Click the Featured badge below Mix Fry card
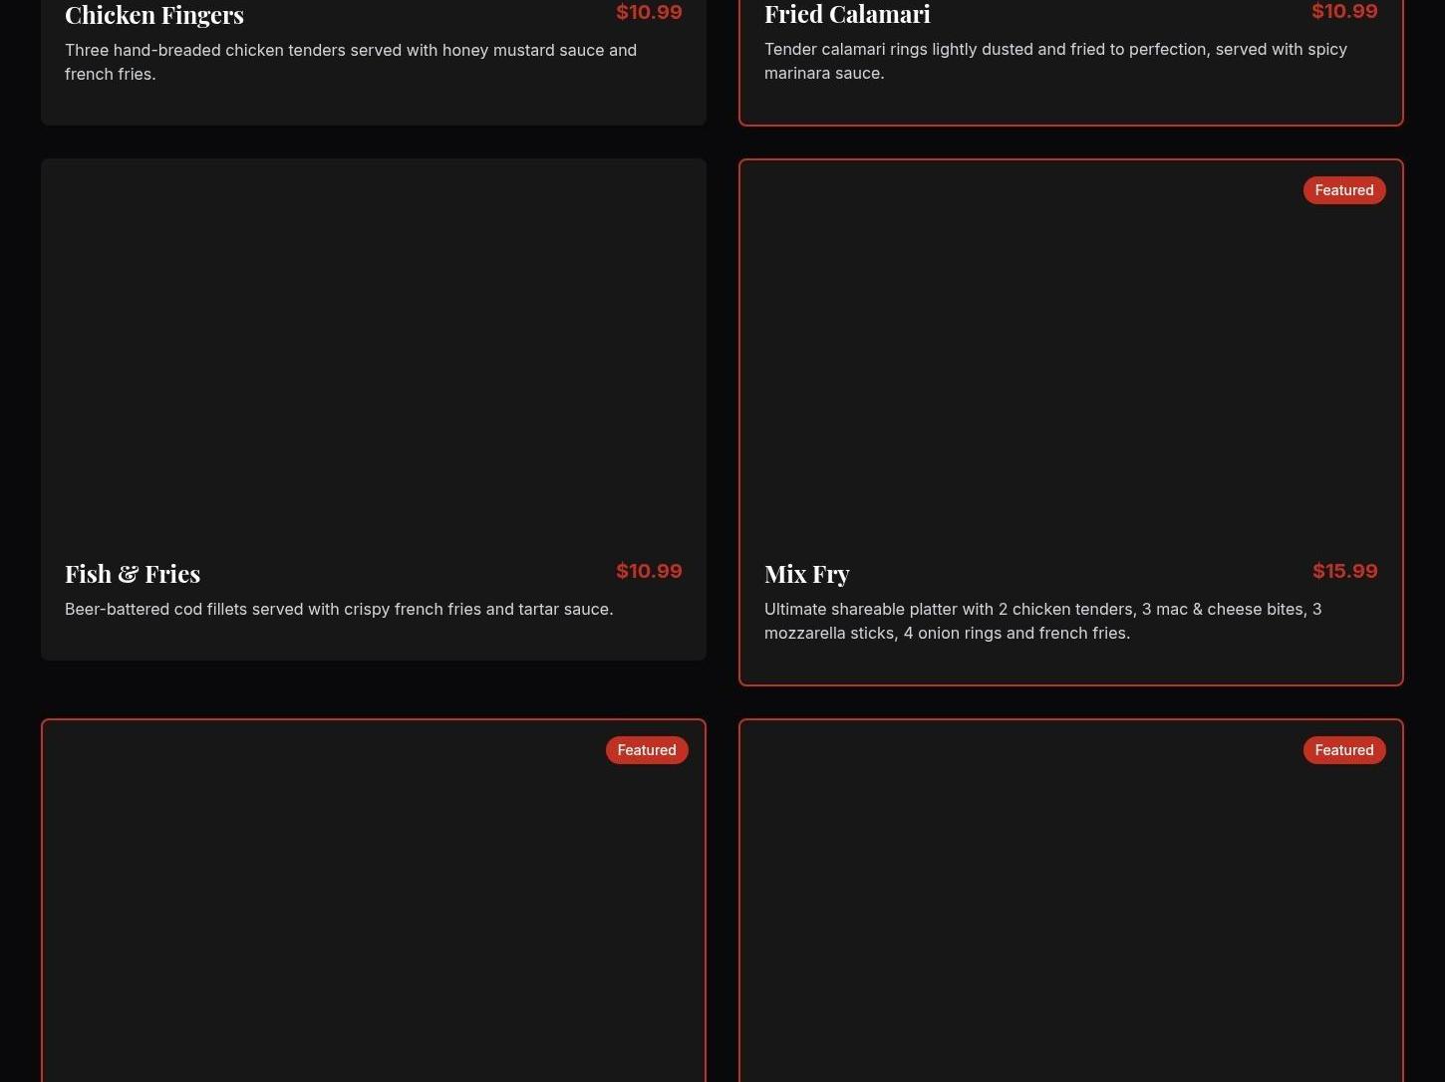 pos(1344,750)
